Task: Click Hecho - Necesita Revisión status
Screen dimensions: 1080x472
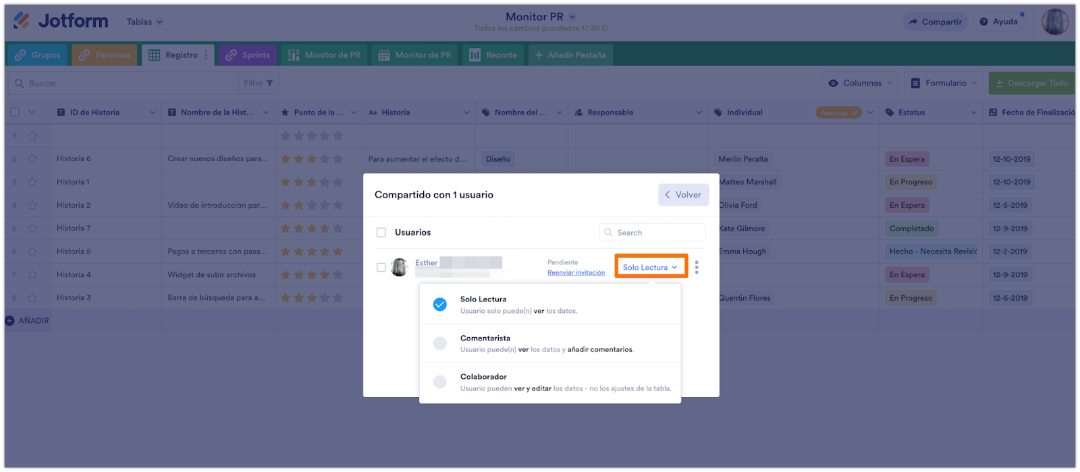Action: (x=932, y=252)
